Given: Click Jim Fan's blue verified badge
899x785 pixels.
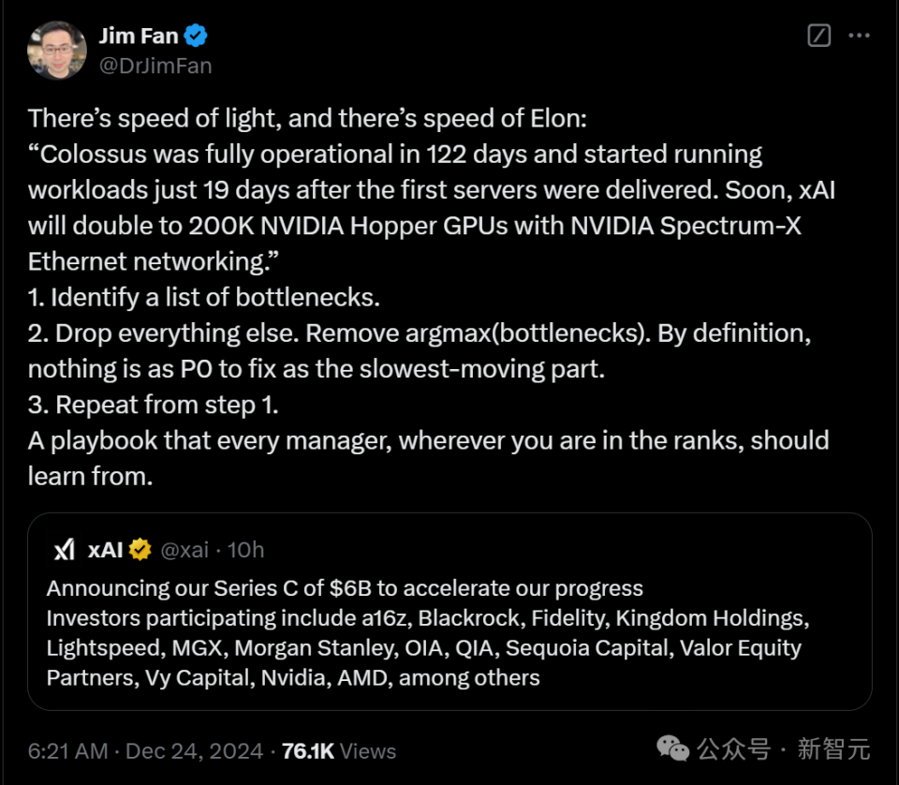Looking at the screenshot, I should pyautogui.click(x=197, y=37).
